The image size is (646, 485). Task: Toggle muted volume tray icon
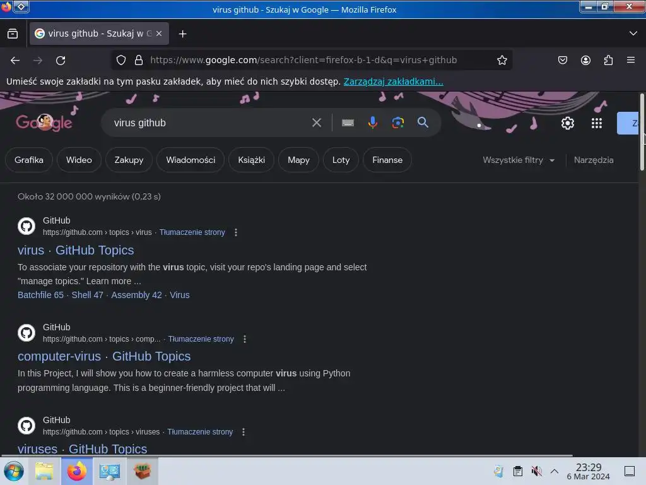click(536, 471)
